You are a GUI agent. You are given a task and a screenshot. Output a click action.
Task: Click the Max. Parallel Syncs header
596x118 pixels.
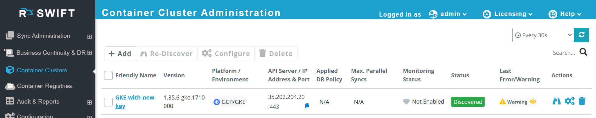(x=369, y=75)
